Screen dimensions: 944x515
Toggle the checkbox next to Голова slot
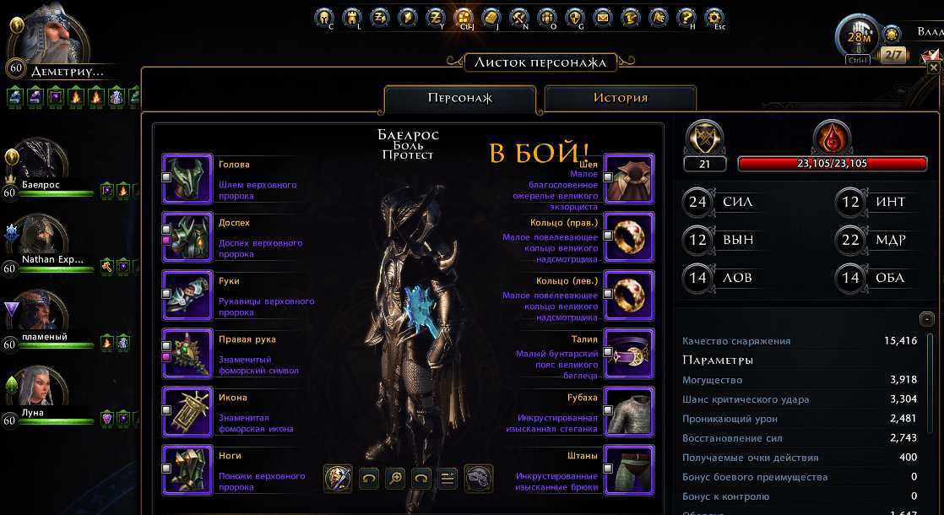pos(167,177)
